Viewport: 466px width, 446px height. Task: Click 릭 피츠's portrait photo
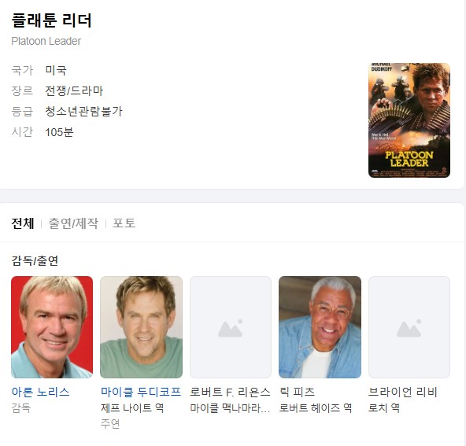point(320,327)
